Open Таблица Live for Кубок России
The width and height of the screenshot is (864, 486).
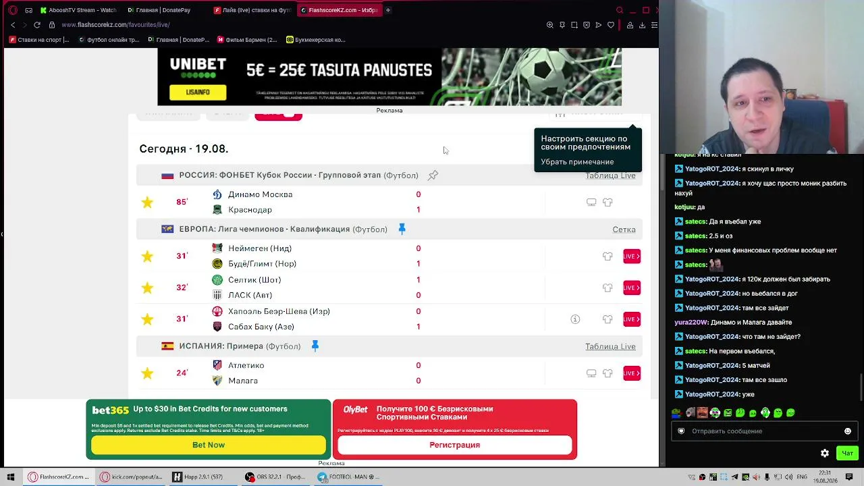610,175
